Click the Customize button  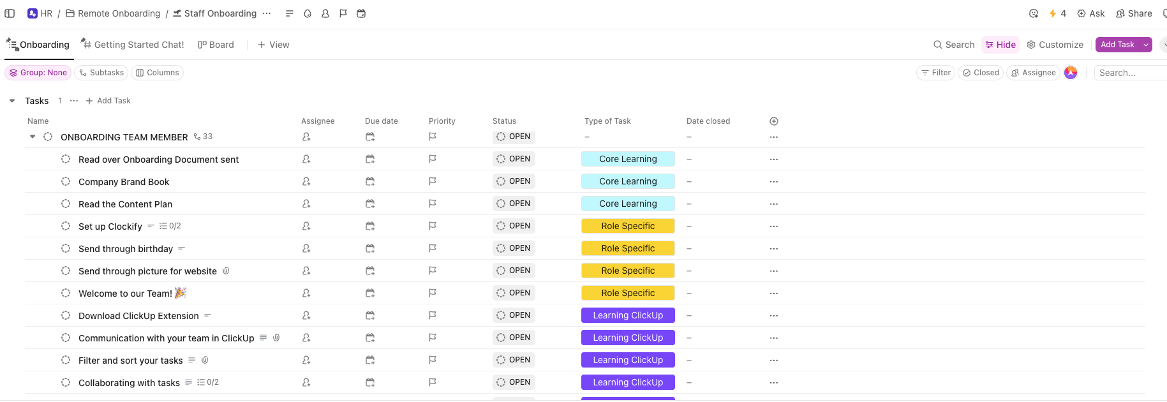pos(1055,45)
